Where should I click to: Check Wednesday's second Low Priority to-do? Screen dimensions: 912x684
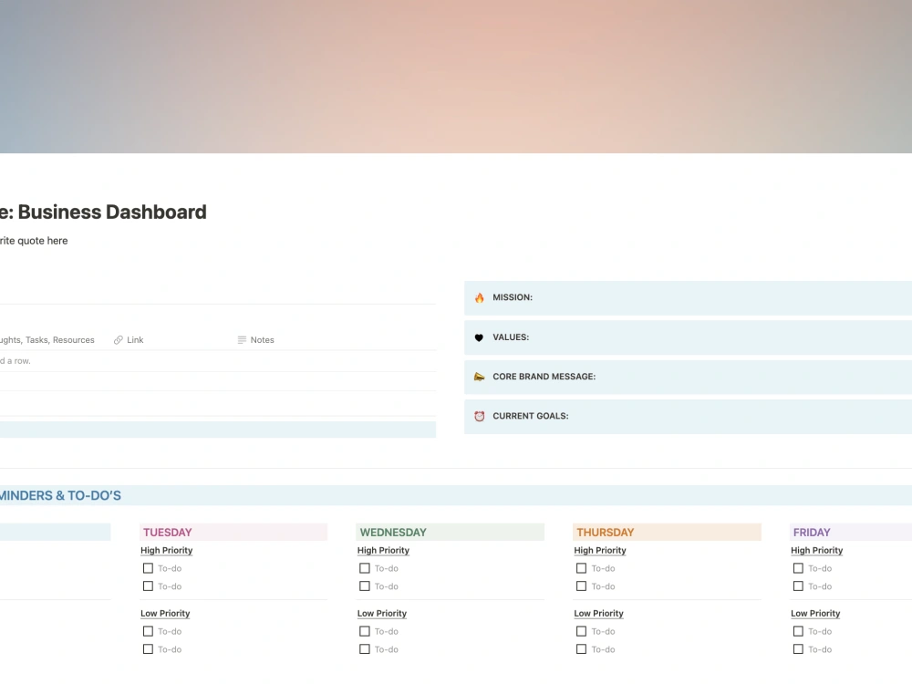[364, 649]
